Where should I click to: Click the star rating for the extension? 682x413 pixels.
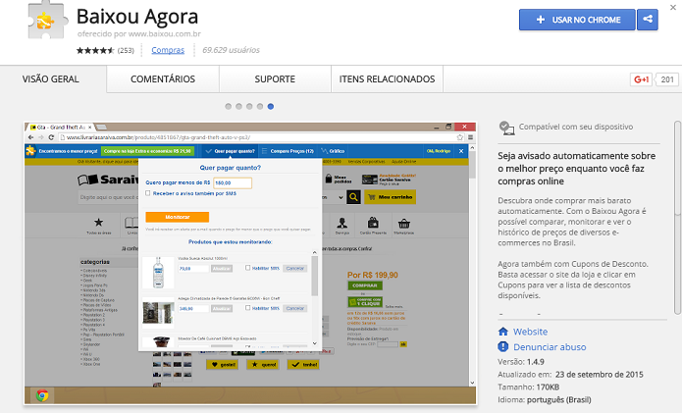click(95, 50)
